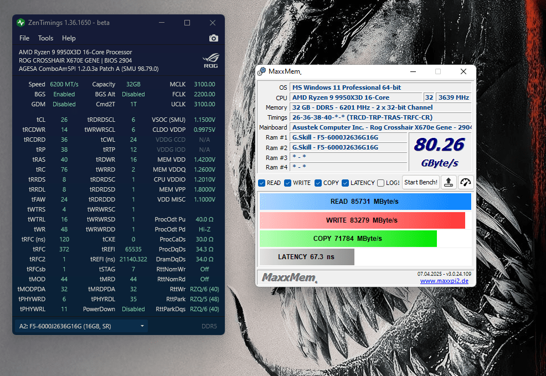Maximize the ZenTimings window
The width and height of the screenshot is (546, 376).
click(x=187, y=23)
